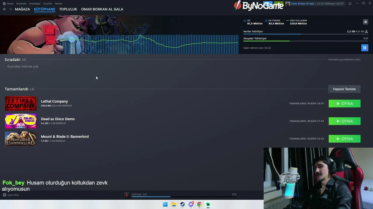Click the Mount & Blade II: Bannerlord title
This screenshot has height=209, width=373.
65,136
